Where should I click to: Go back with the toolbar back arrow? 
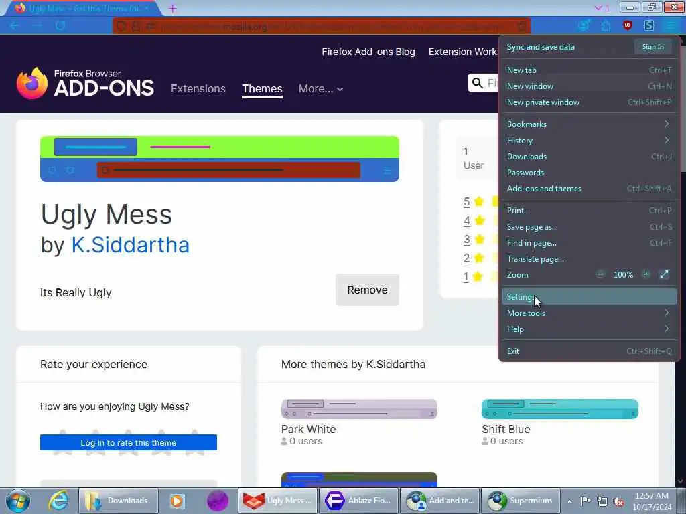pyautogui.click(x=15, y=26)
